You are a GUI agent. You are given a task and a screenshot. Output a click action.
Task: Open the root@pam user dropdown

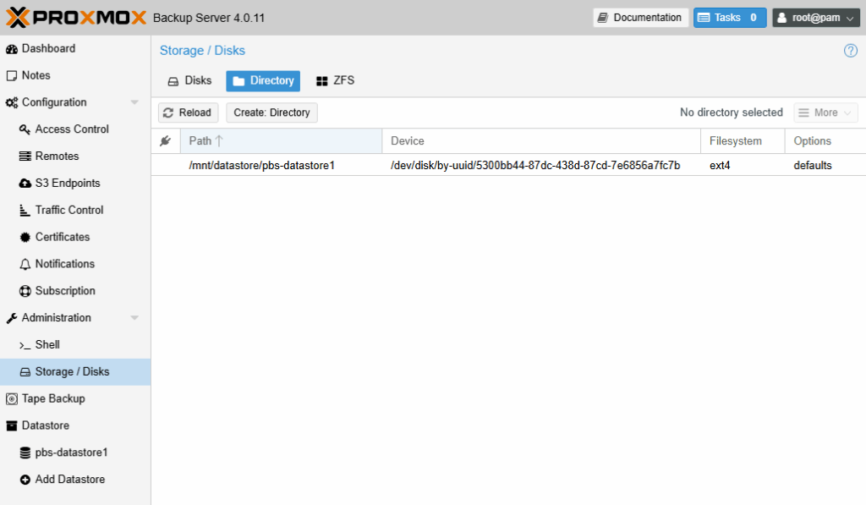pos(816,18)
